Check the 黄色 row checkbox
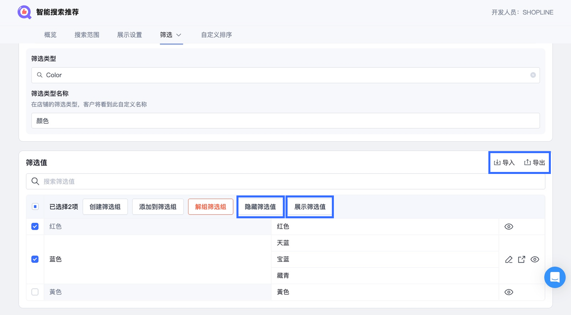This screenshot has width=571, height=315. tap(35, 292)
